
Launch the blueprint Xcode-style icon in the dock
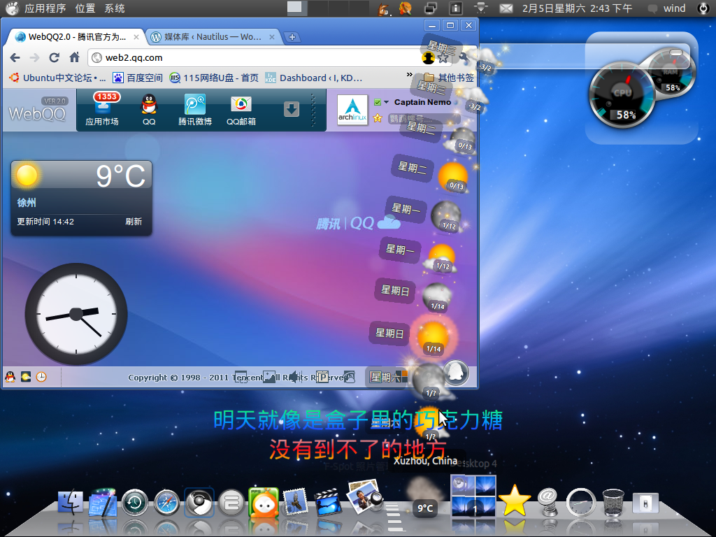click(103, 502)
